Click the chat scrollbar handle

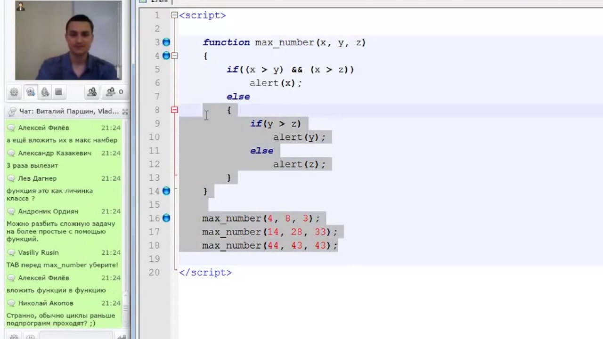pyautogui.click(x=125, y=308)
